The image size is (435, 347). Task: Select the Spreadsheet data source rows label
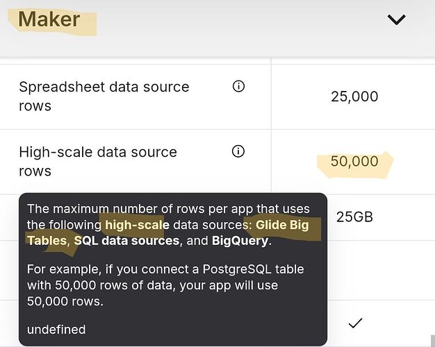(104, 96)
